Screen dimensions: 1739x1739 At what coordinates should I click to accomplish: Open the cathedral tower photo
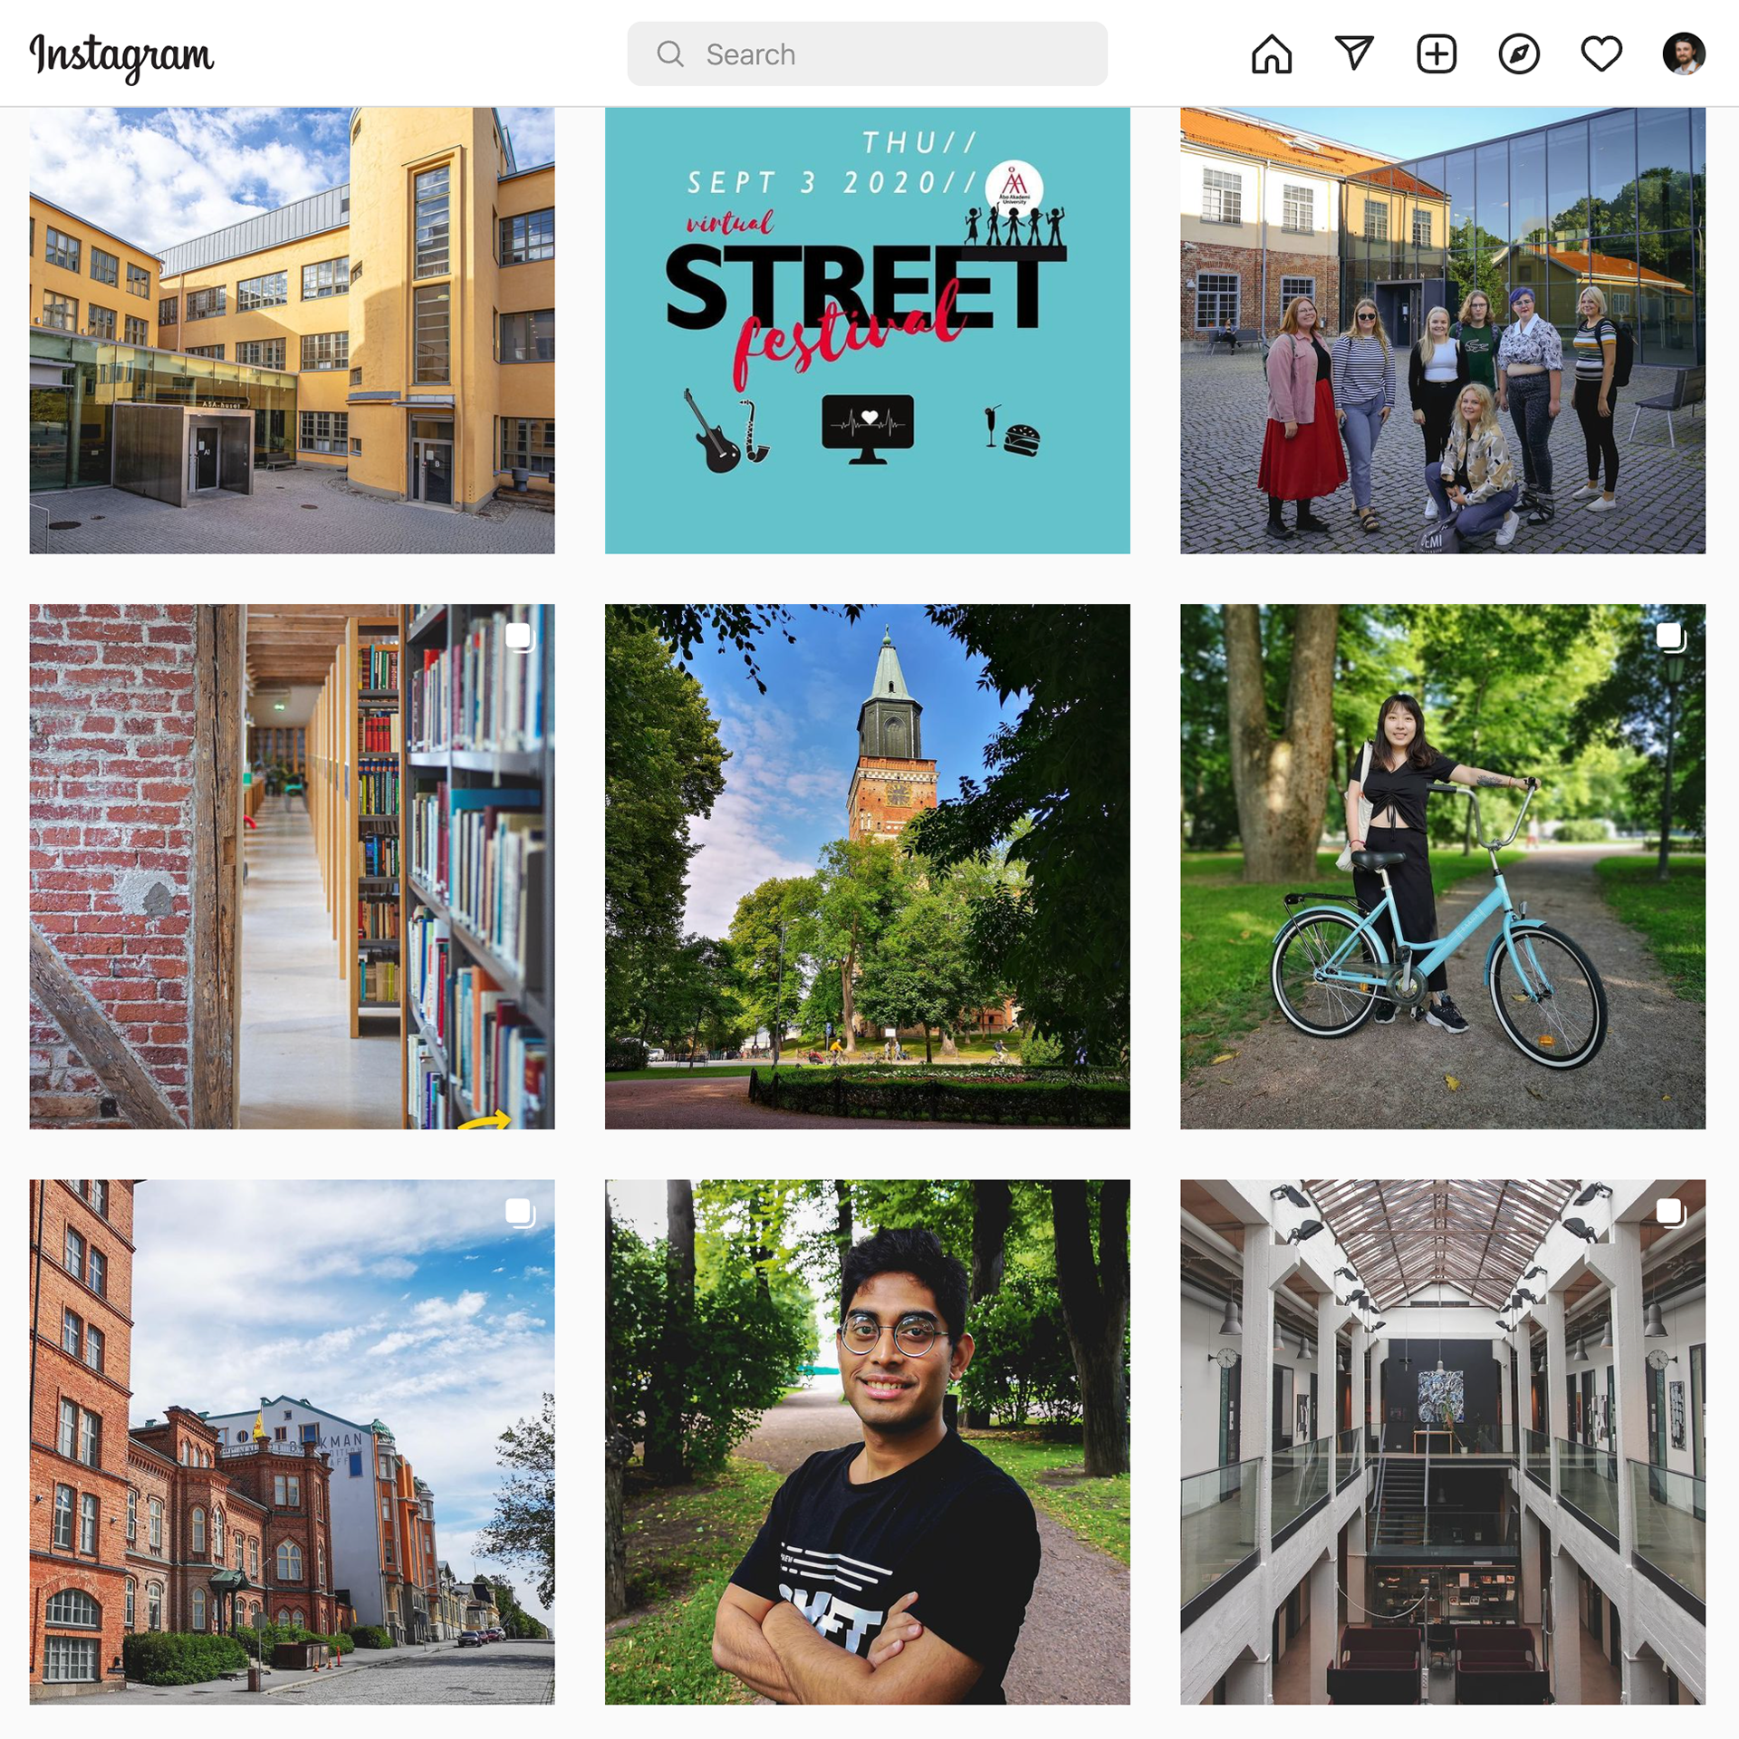pos(867,867)
